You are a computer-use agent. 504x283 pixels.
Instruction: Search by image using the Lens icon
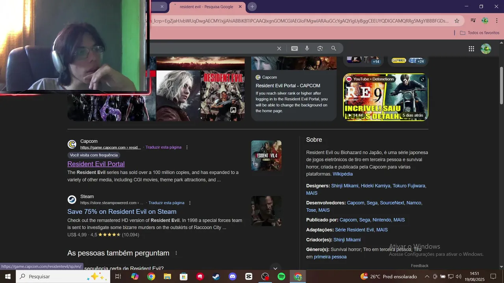pyautogui.click(x=320, y=48)
